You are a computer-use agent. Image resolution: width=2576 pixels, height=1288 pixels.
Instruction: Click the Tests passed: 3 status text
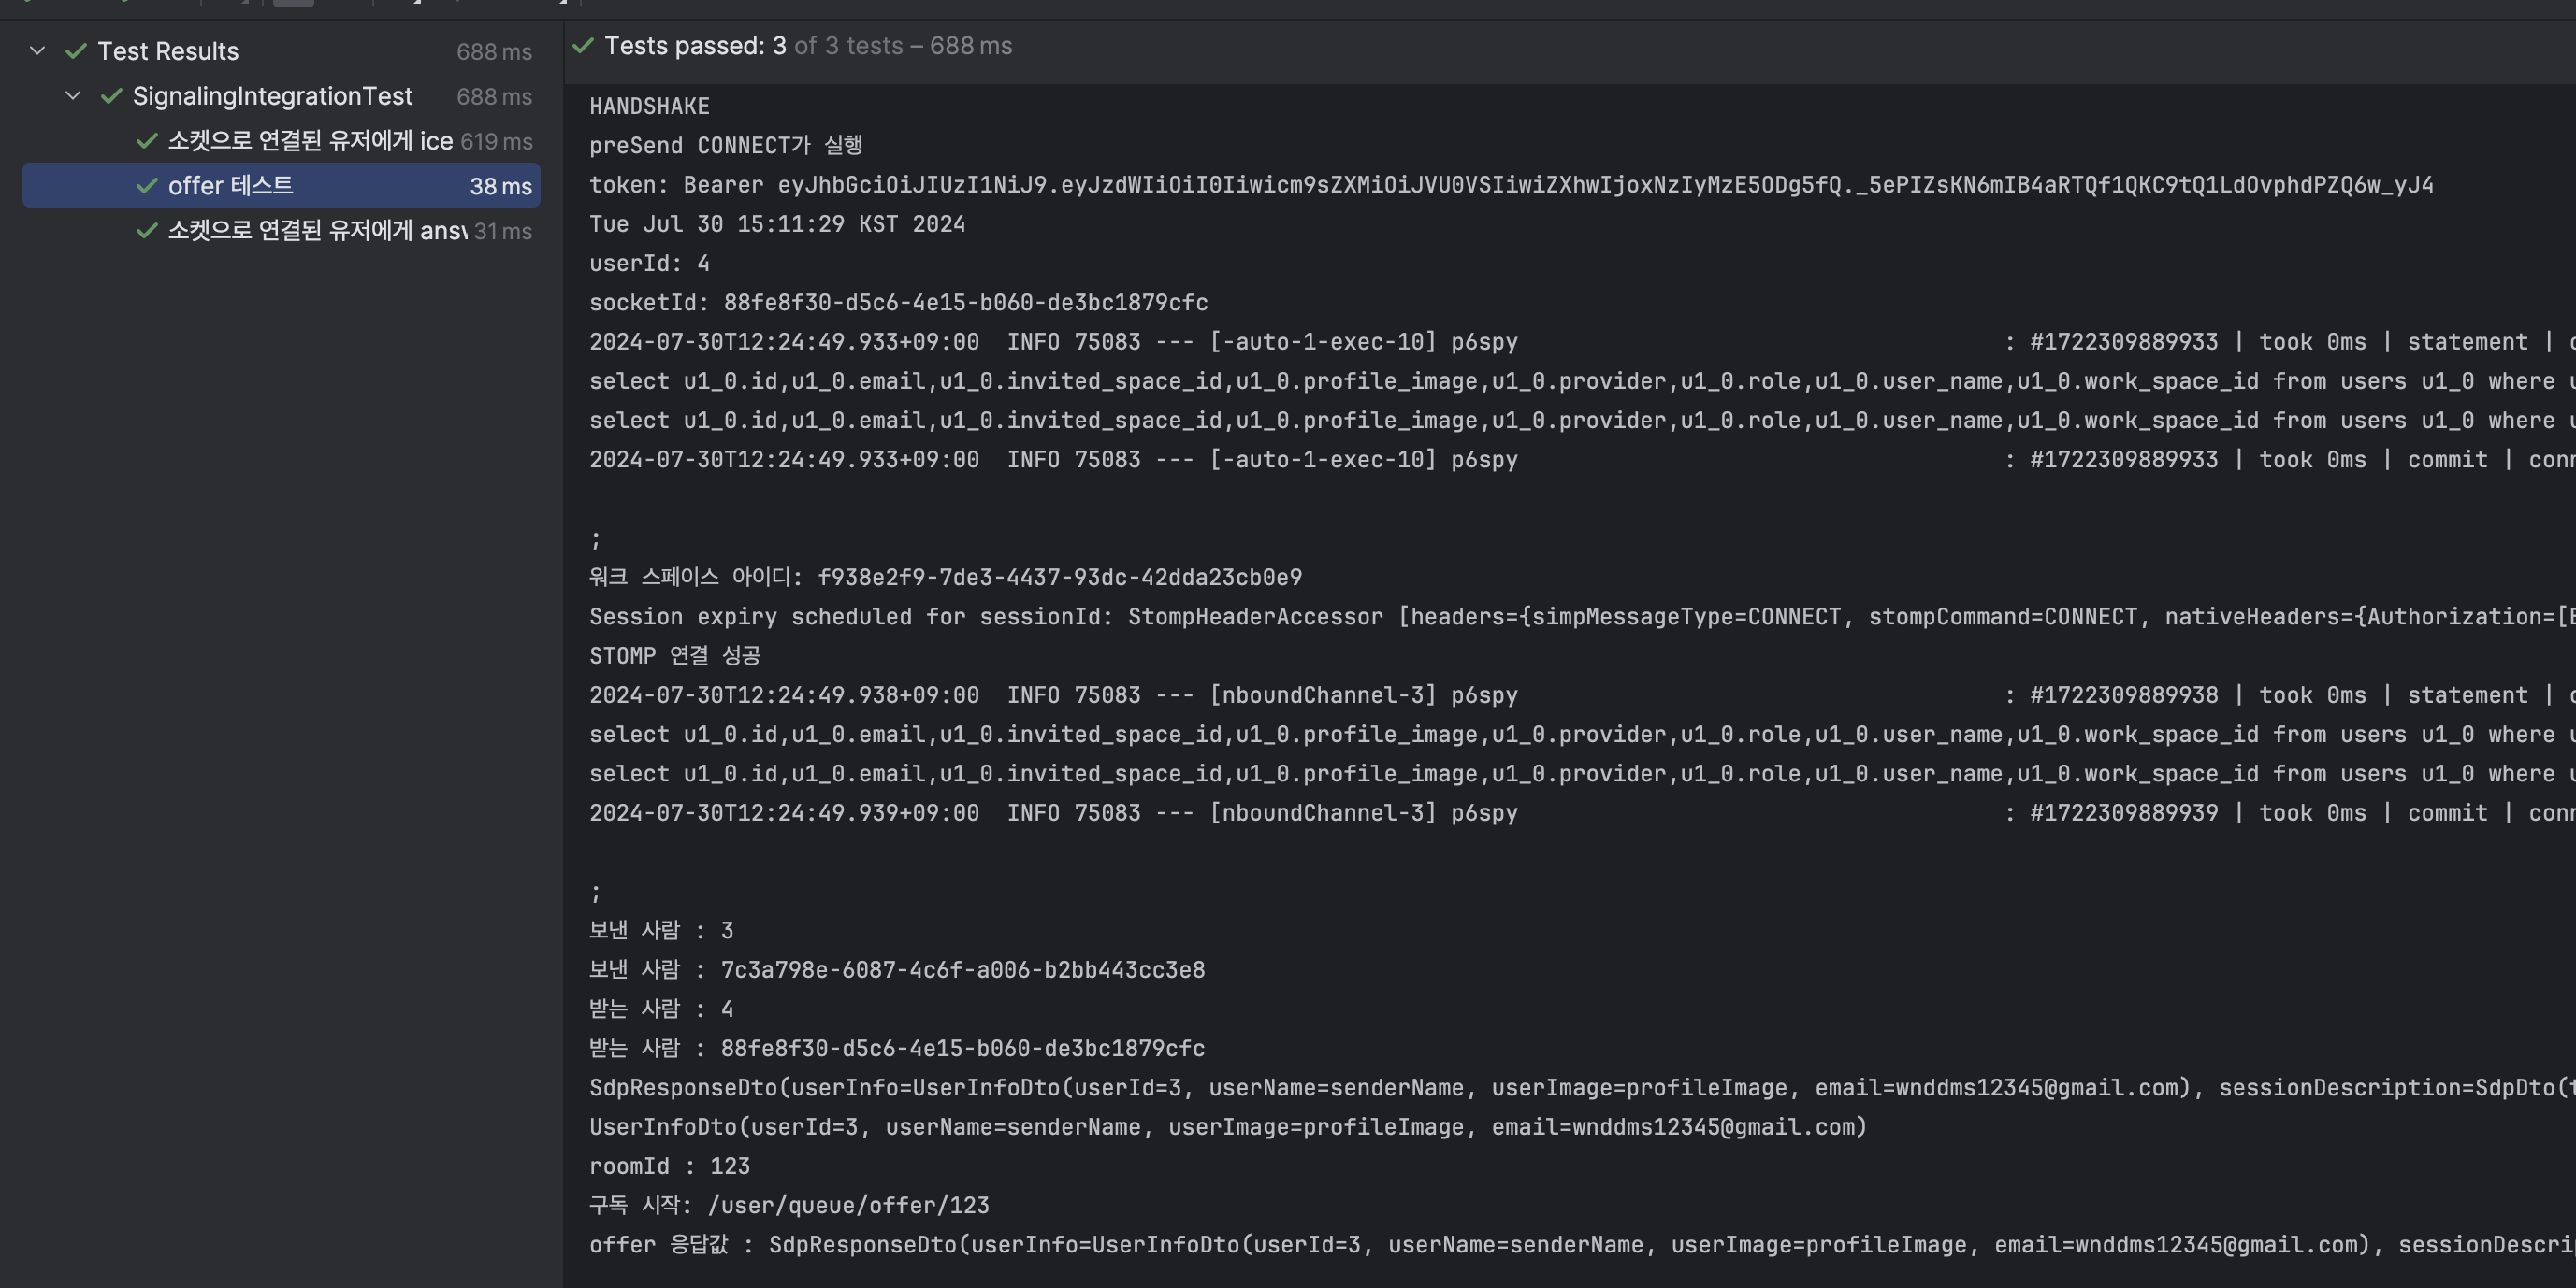click(x=695, y=46)
